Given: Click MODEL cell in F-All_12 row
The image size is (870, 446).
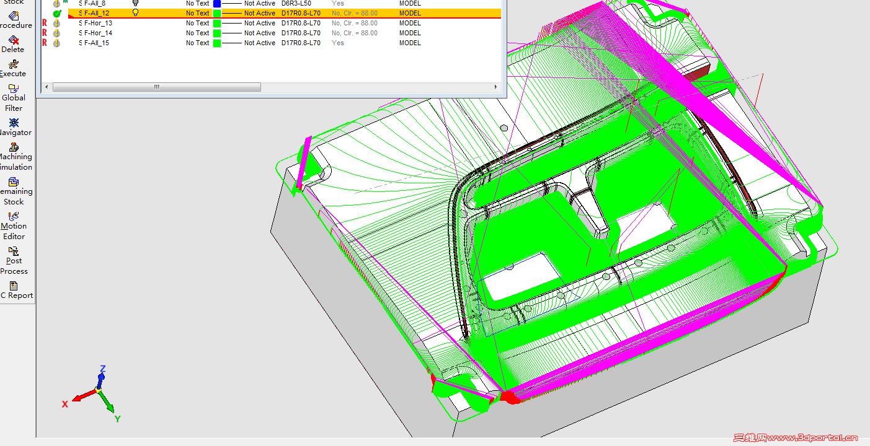Looking at the screenshot, I should pyautogui.click(x=410, y=13).
